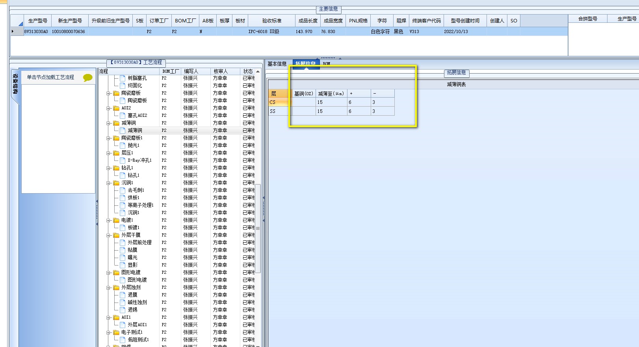Select the 碱性蚀刻 process step
Screen dimensions: 639x347
pyautogui.click(x=137, y=303)
